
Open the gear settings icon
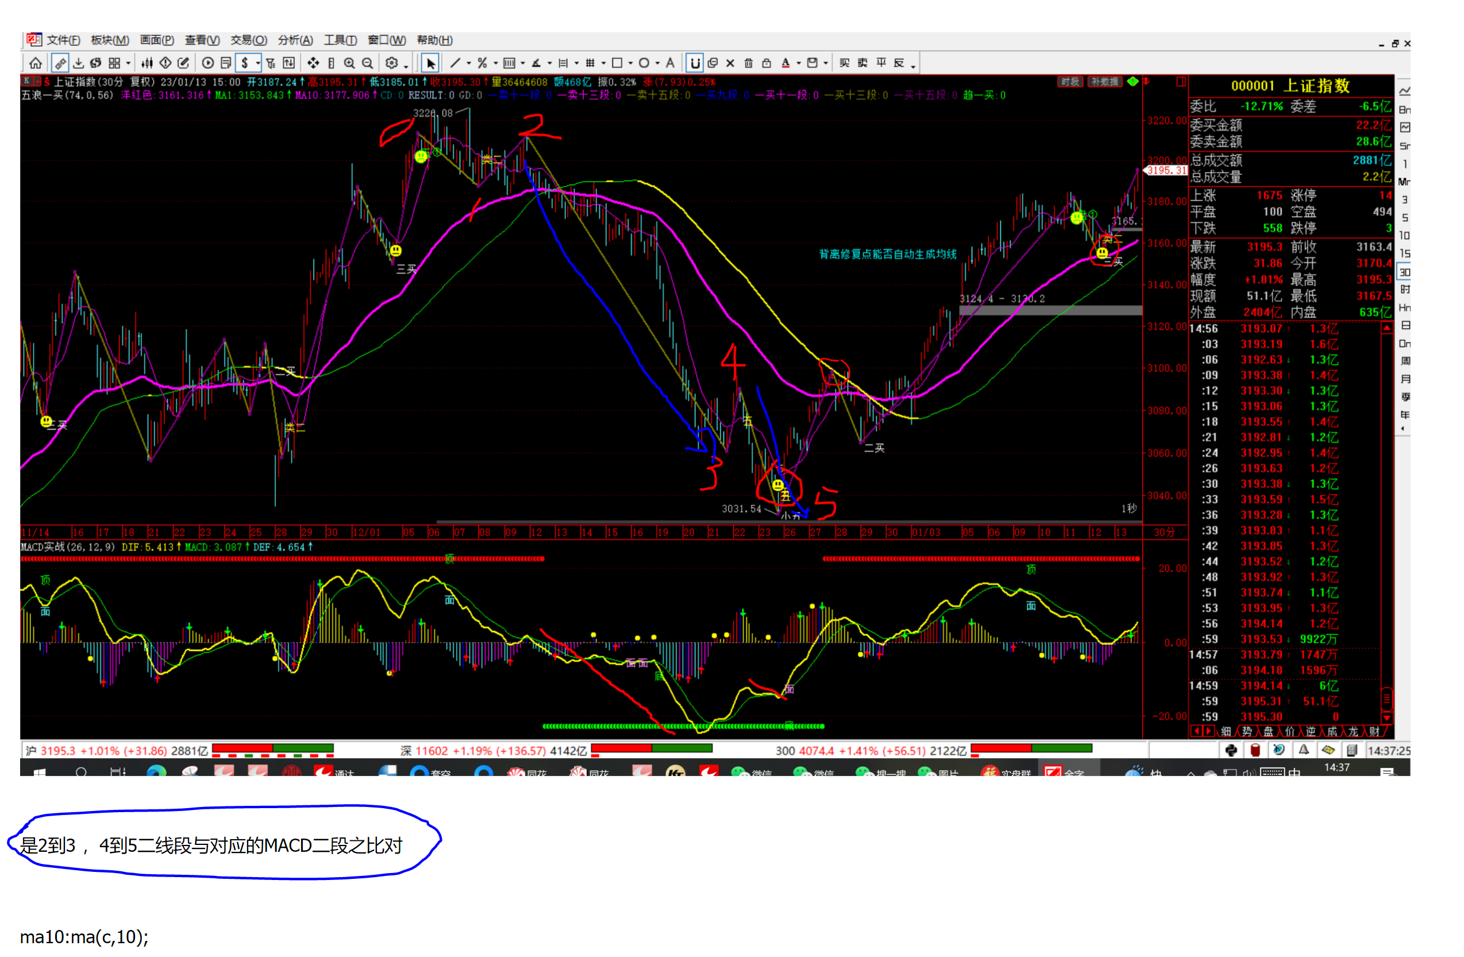(x=391, y=63)
